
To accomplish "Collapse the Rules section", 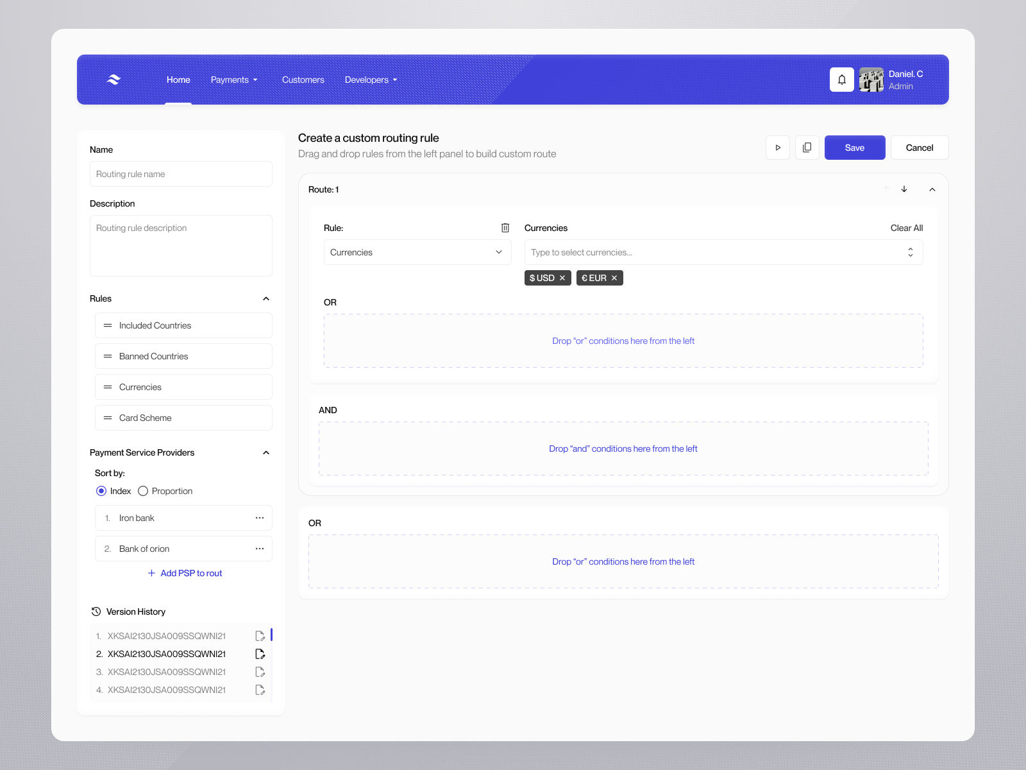I will click(266, 298).
